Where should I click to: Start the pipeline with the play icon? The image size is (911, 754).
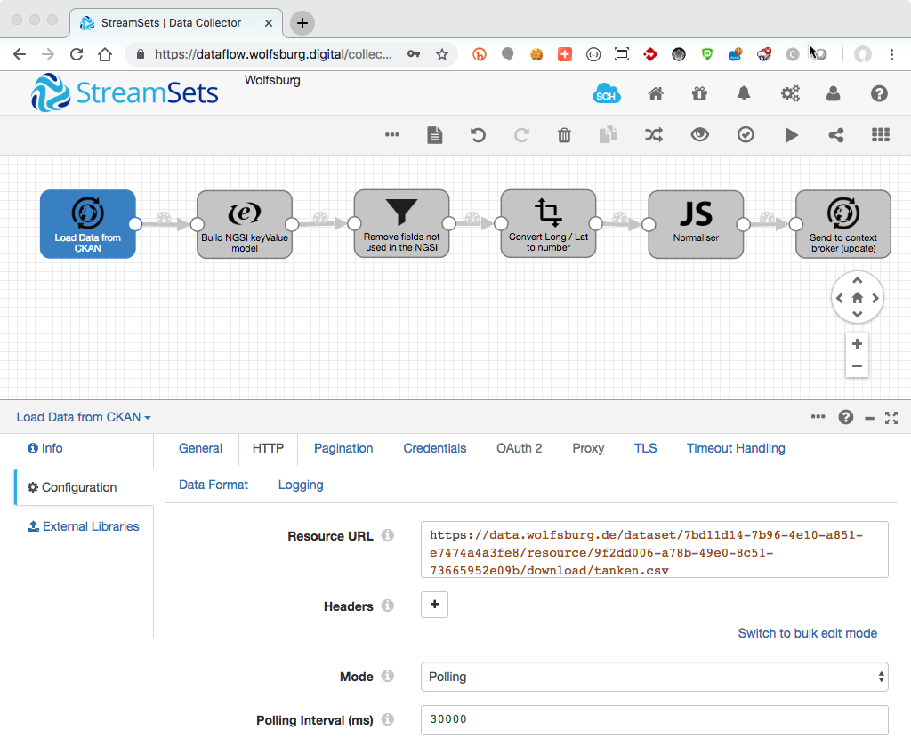[x=791, y=135]
